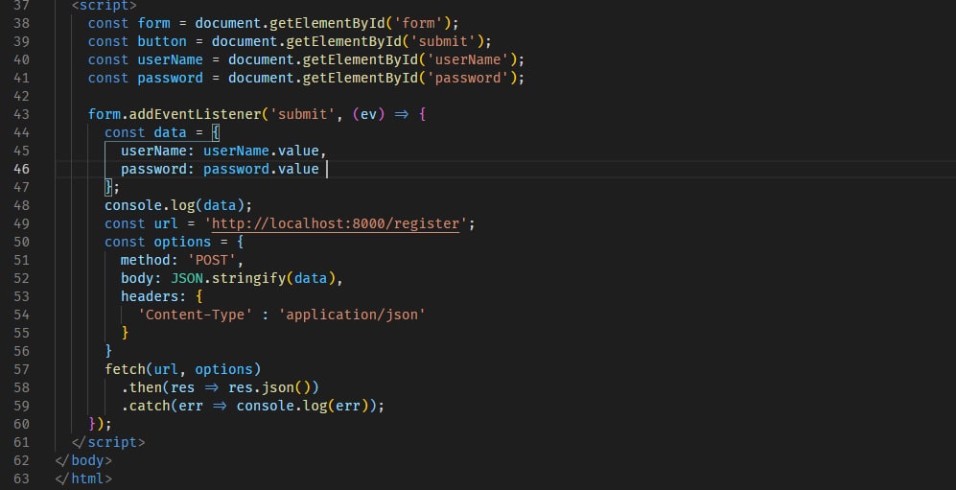Click addEventListener on line 43

pos(195,114)
